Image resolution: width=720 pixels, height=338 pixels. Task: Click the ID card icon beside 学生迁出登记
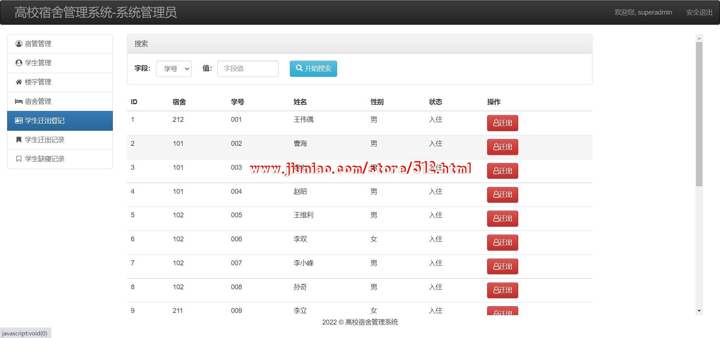click(x=19, y=121)
